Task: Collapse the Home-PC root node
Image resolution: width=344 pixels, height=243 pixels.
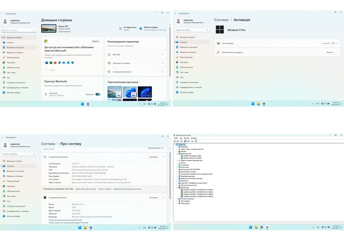Action: point(175,145)
